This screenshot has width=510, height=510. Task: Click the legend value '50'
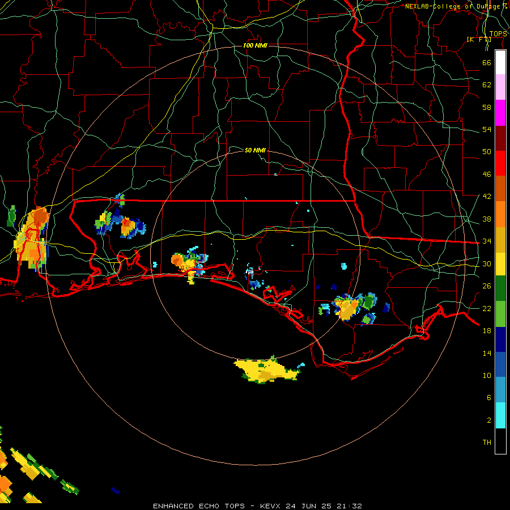(487, 152)
